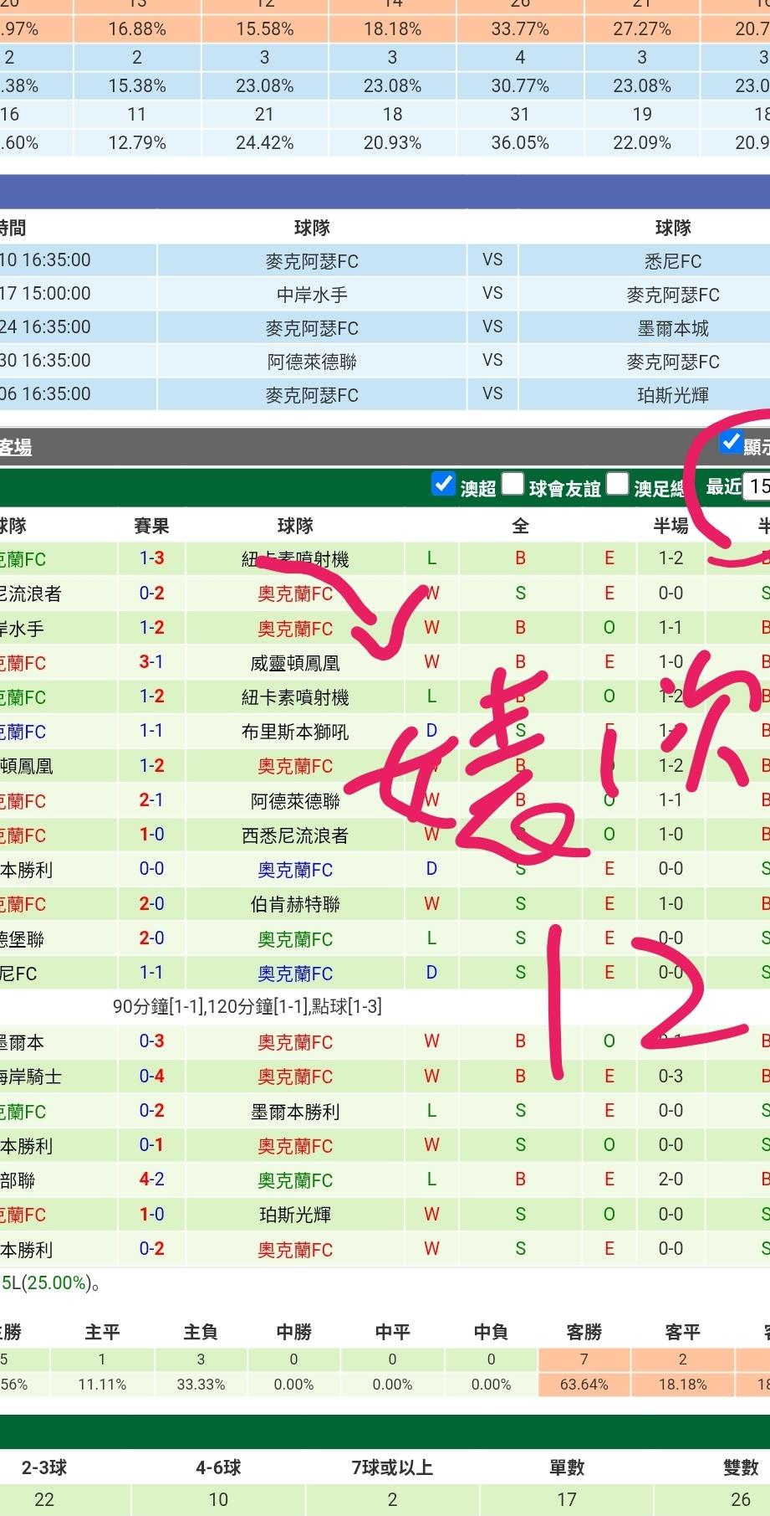This screenshot has width=770, height=1516.
Task: Click the 半場 column header
Action: (x=671, y=526)
